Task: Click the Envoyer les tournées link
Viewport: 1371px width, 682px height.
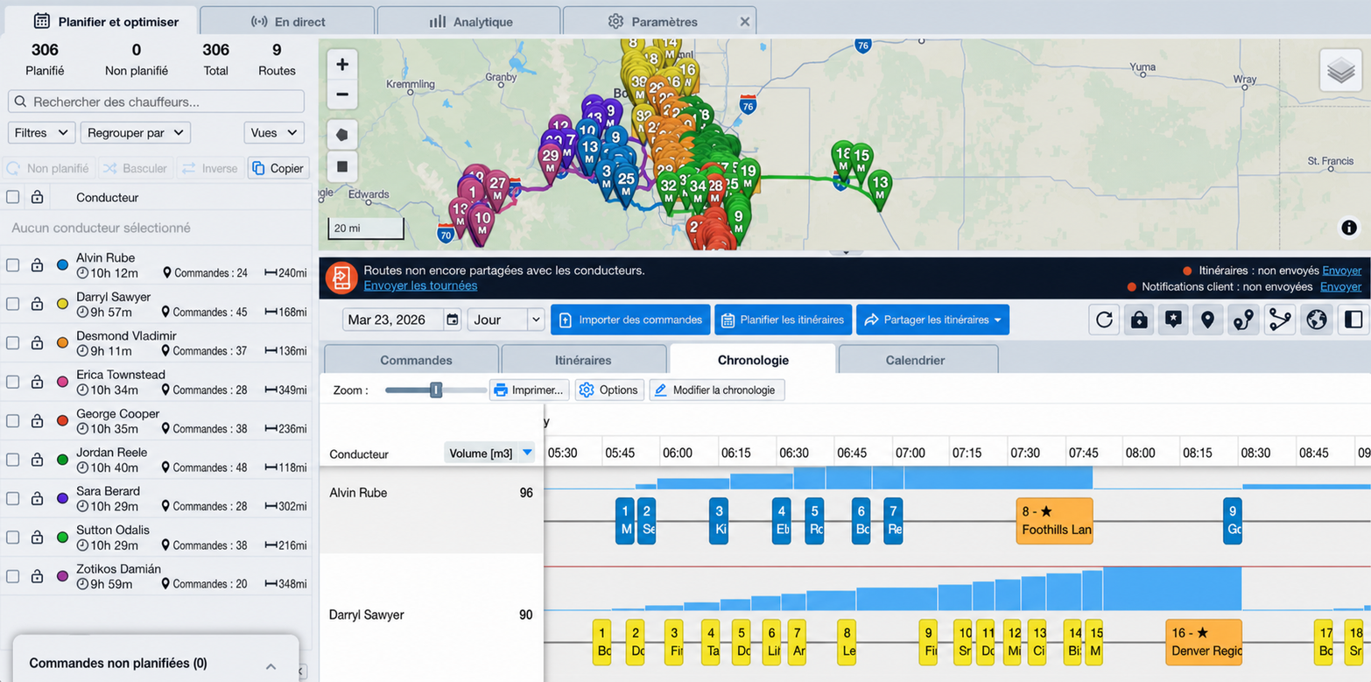Action: click(420, 285)
